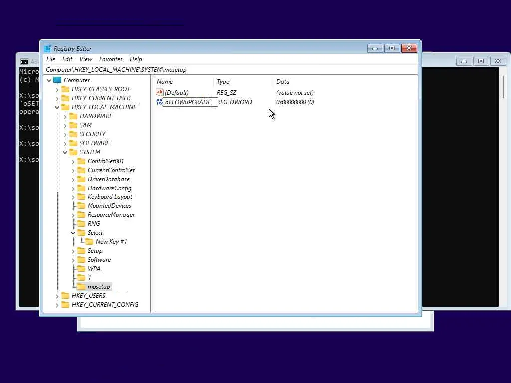
Task: Collapse the Select key chevron
Action: point(73,233)
